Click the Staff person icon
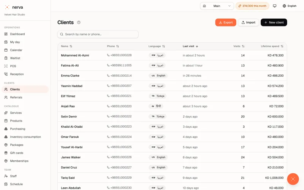Image resolution: width=304 pixels, height=190 pixels. point(6,176)
